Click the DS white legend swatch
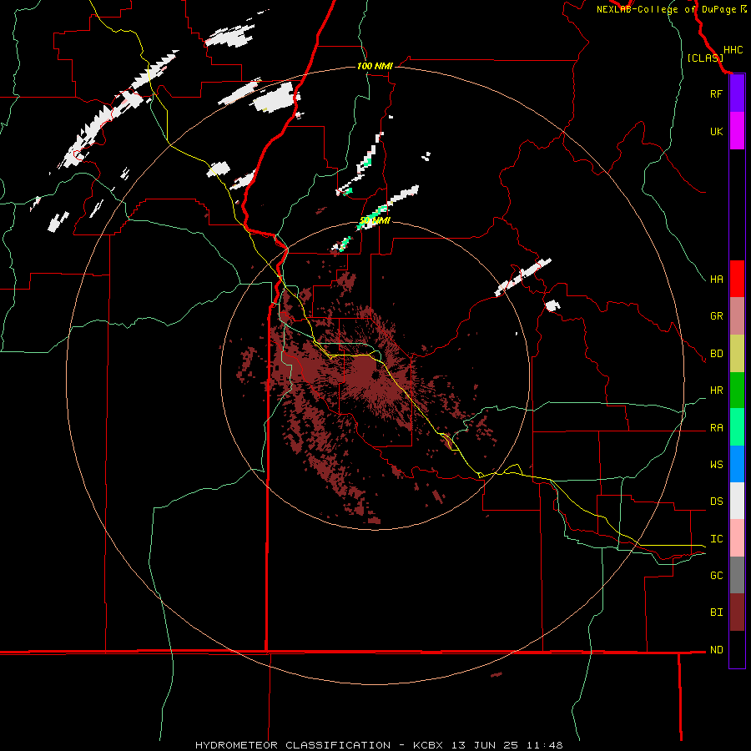 click(737, 501)
